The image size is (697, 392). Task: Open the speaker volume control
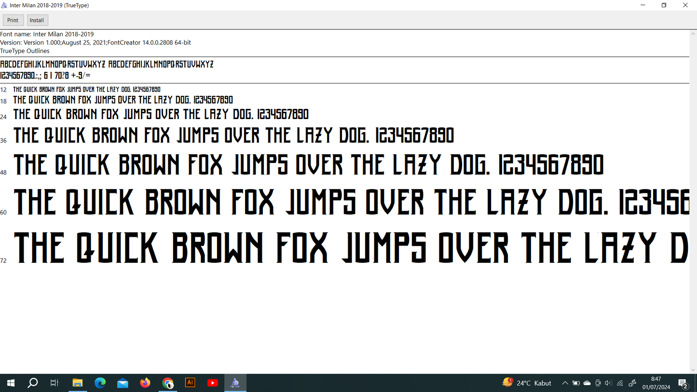click(608, 383)
